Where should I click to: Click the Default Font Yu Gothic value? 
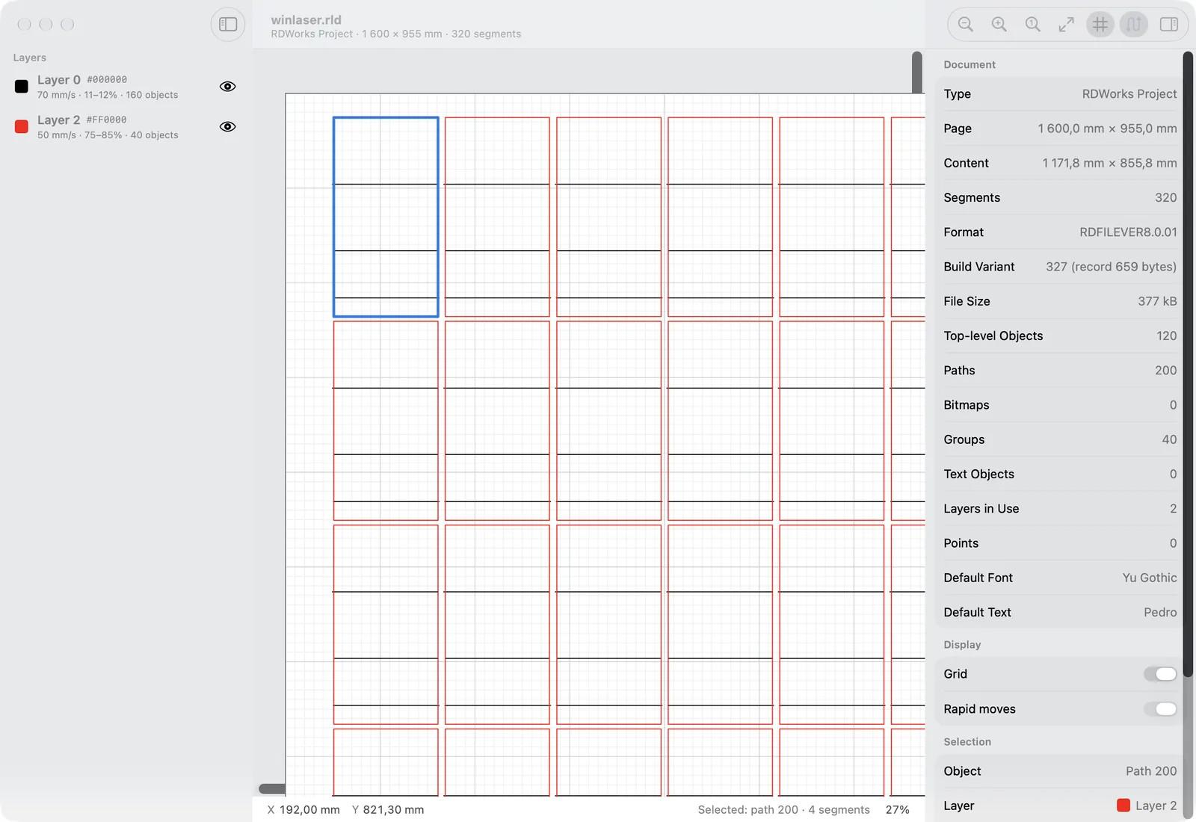[x=1150, y=578]
